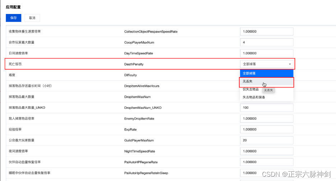Screen dimensions: 336x181
Task: Click the 应用配置 heading text
Action: tap(13, 7)
